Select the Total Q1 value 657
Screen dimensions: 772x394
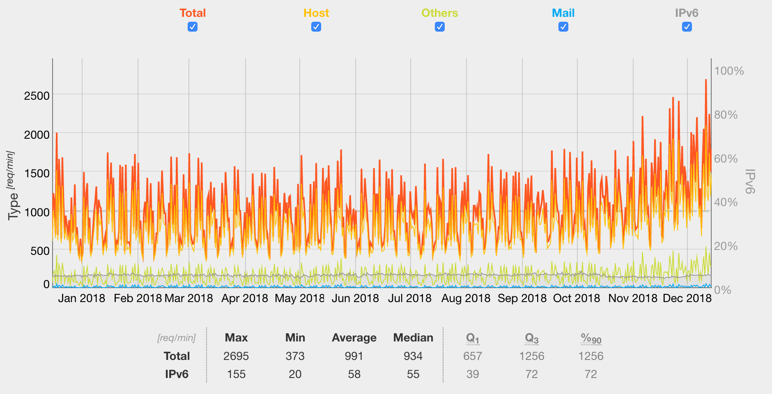473,356
